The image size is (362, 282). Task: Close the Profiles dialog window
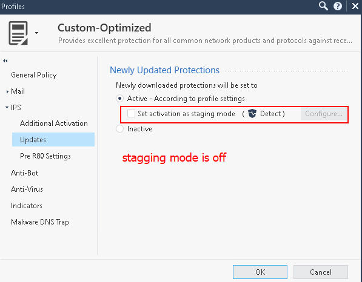355,6
